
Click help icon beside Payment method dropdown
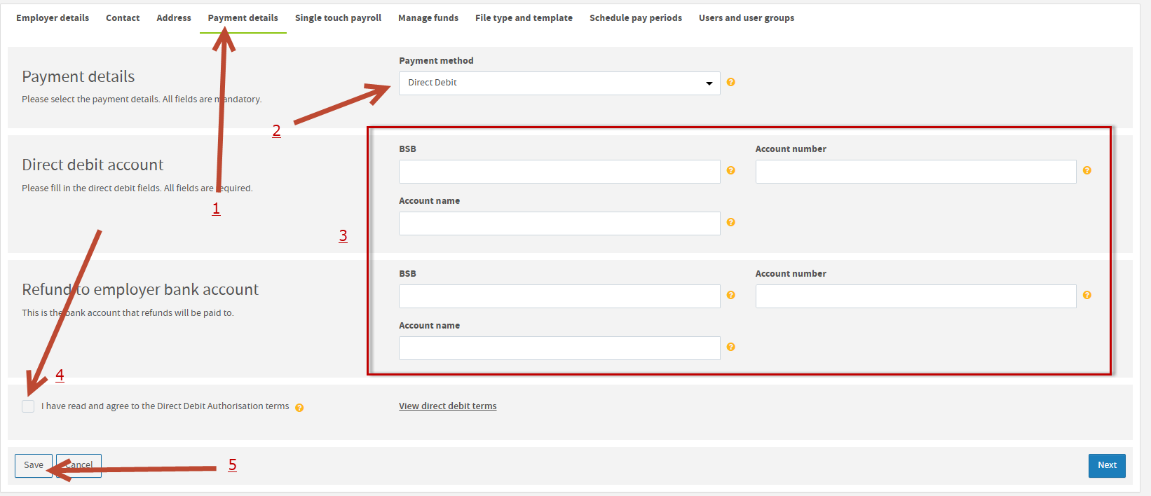pos(730,83)
